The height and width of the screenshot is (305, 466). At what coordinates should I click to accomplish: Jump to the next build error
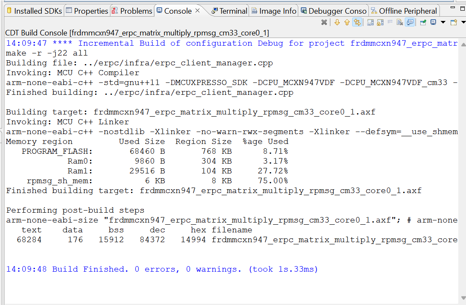click(x=337, y=22)
